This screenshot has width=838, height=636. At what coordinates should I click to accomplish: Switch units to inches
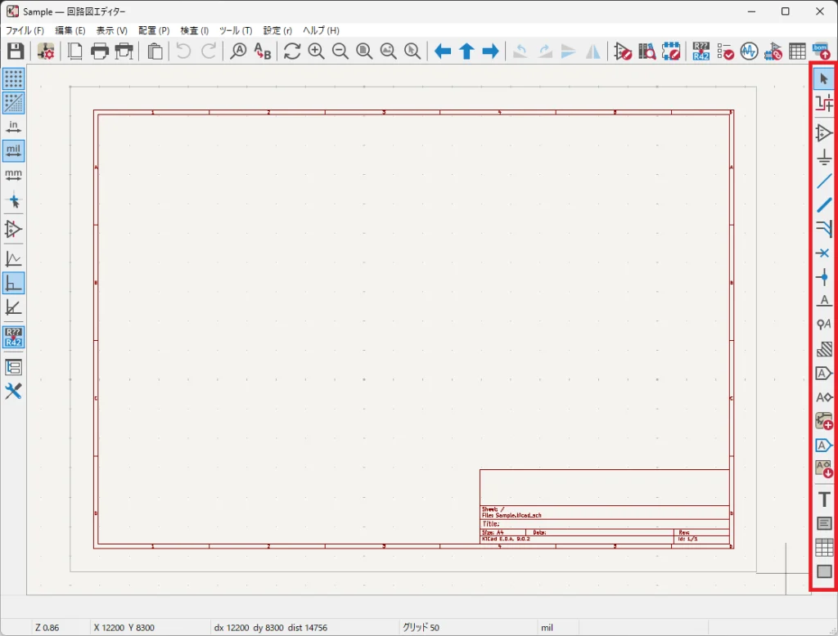click(x=13, y=127)
